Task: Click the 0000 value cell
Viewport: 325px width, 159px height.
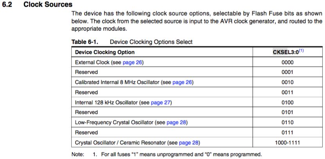Action: click(287, 62)
